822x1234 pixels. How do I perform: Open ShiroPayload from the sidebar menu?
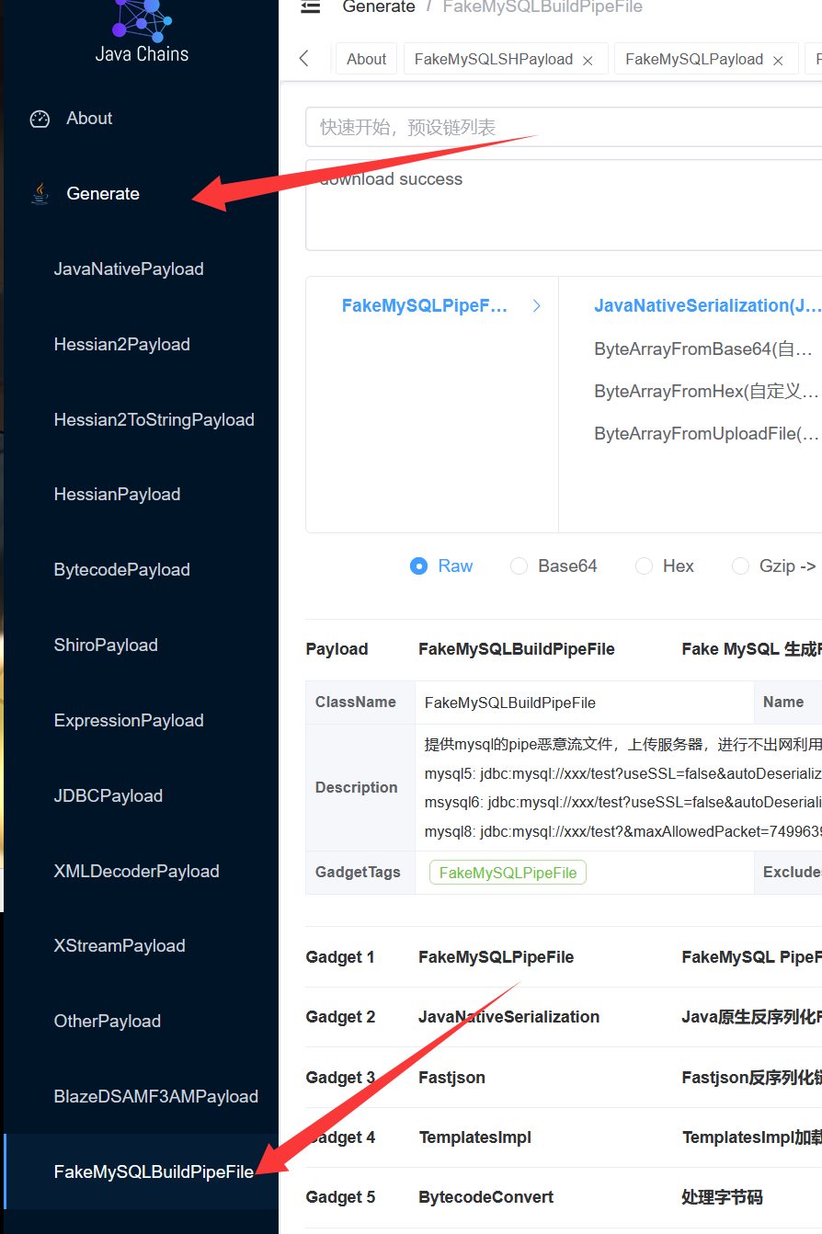(106, 646)
